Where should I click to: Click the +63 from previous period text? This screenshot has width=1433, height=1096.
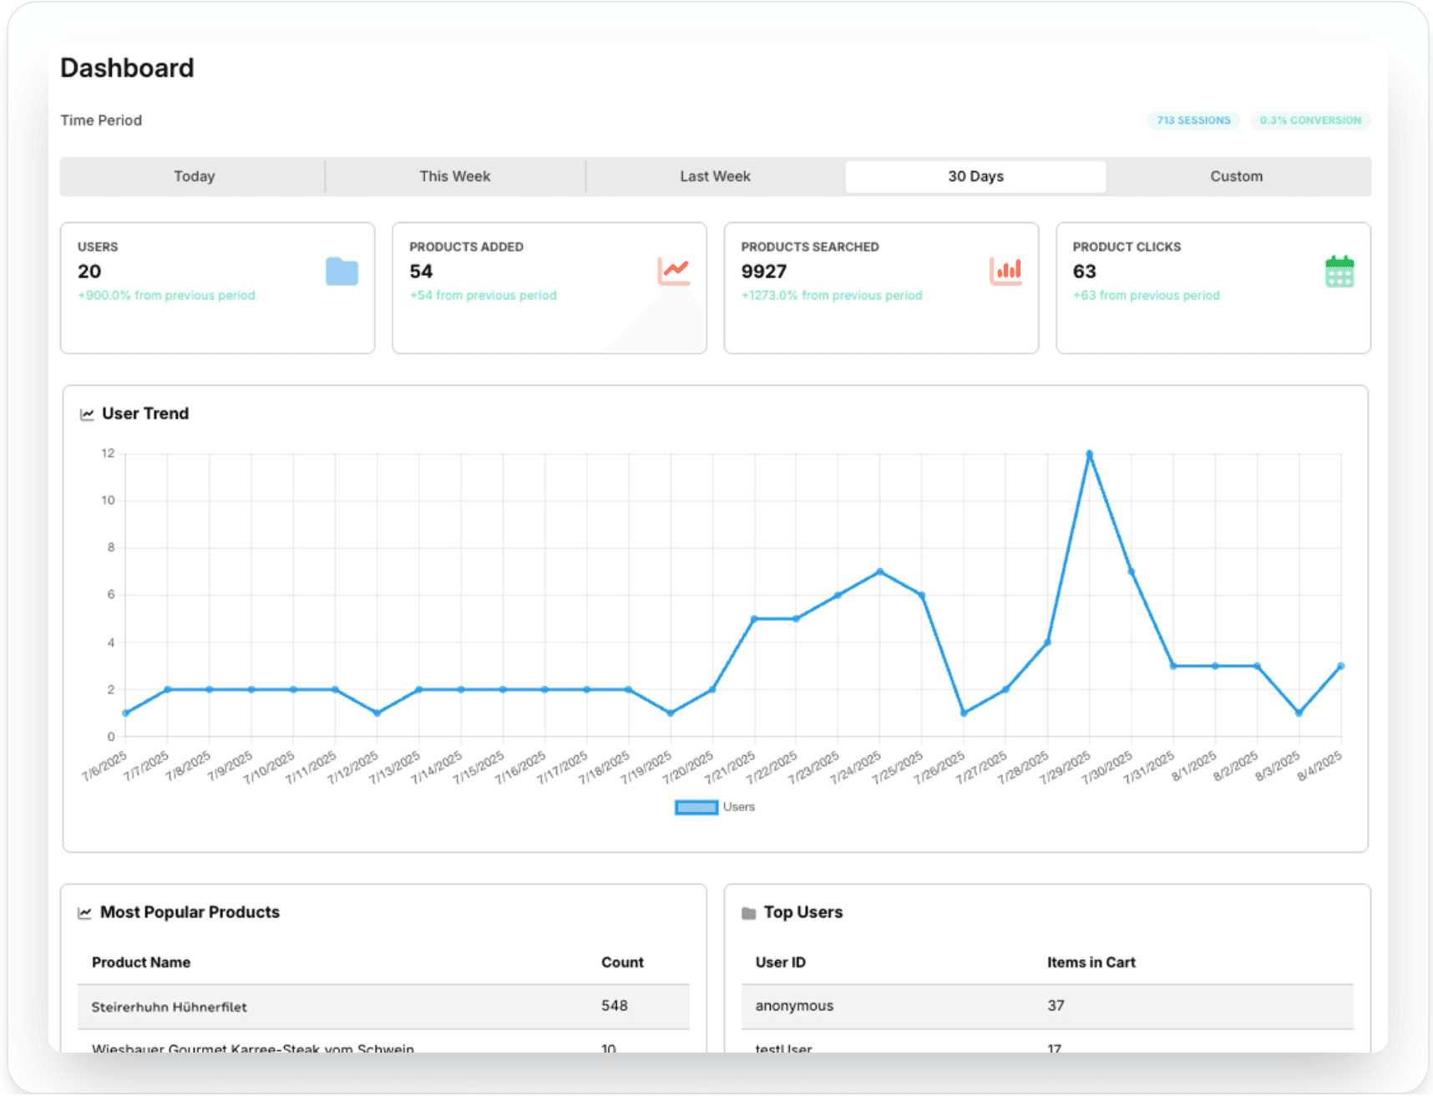click(x=1147, y=296)
